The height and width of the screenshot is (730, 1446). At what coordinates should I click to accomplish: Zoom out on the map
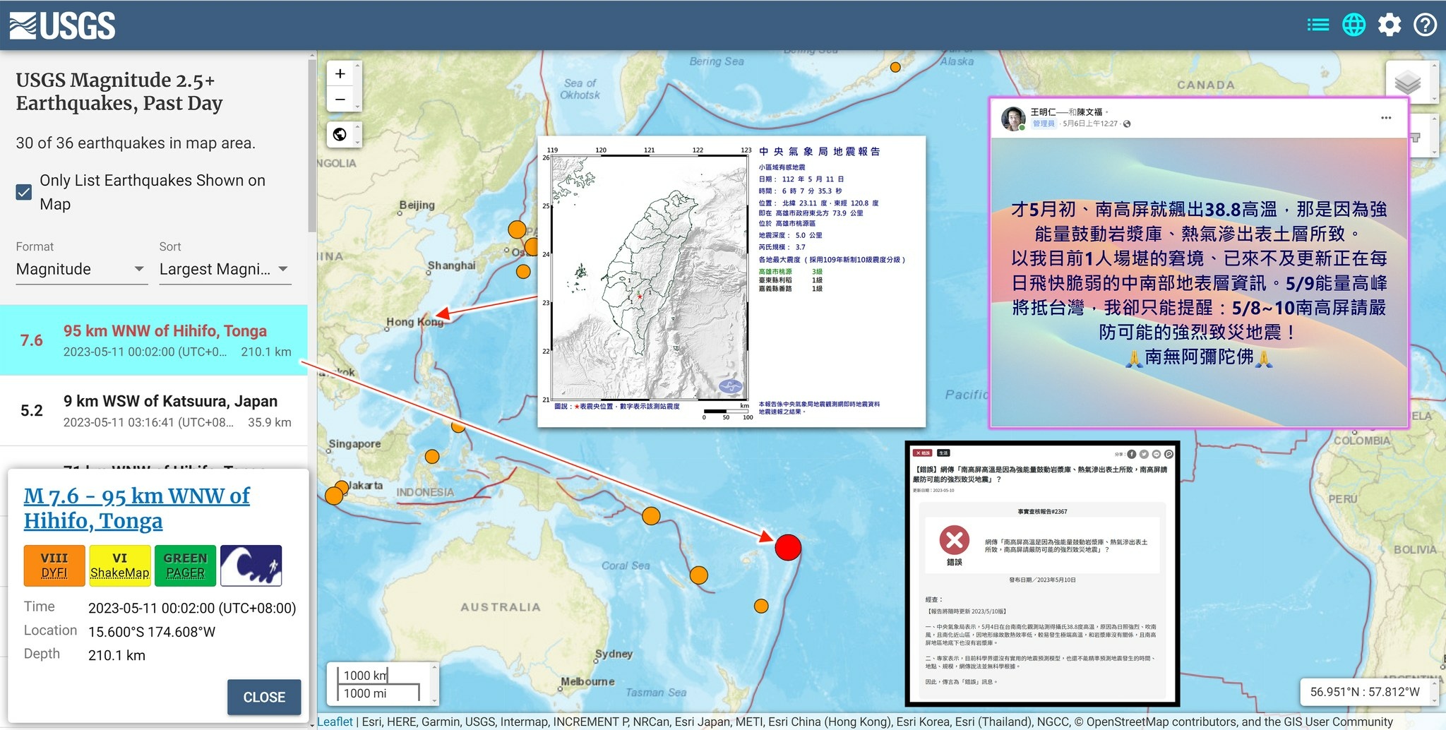tap(340, 100)
